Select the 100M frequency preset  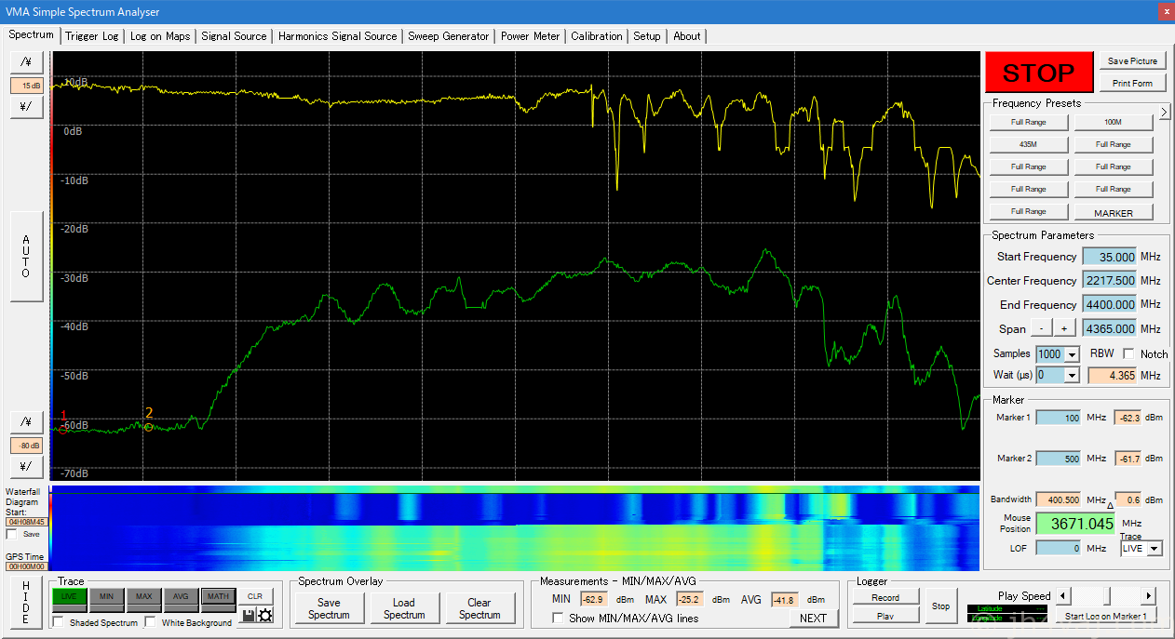coord(1114,122)
